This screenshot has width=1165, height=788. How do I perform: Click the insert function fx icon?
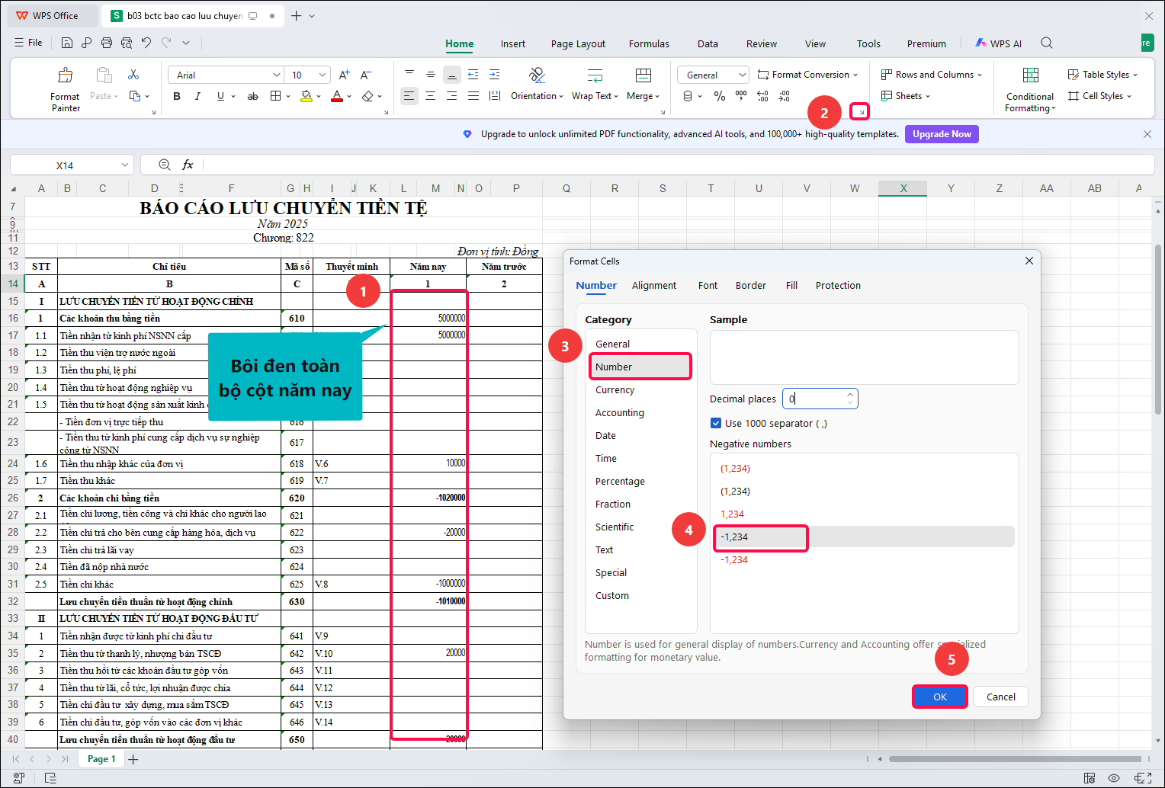[188, 165]
